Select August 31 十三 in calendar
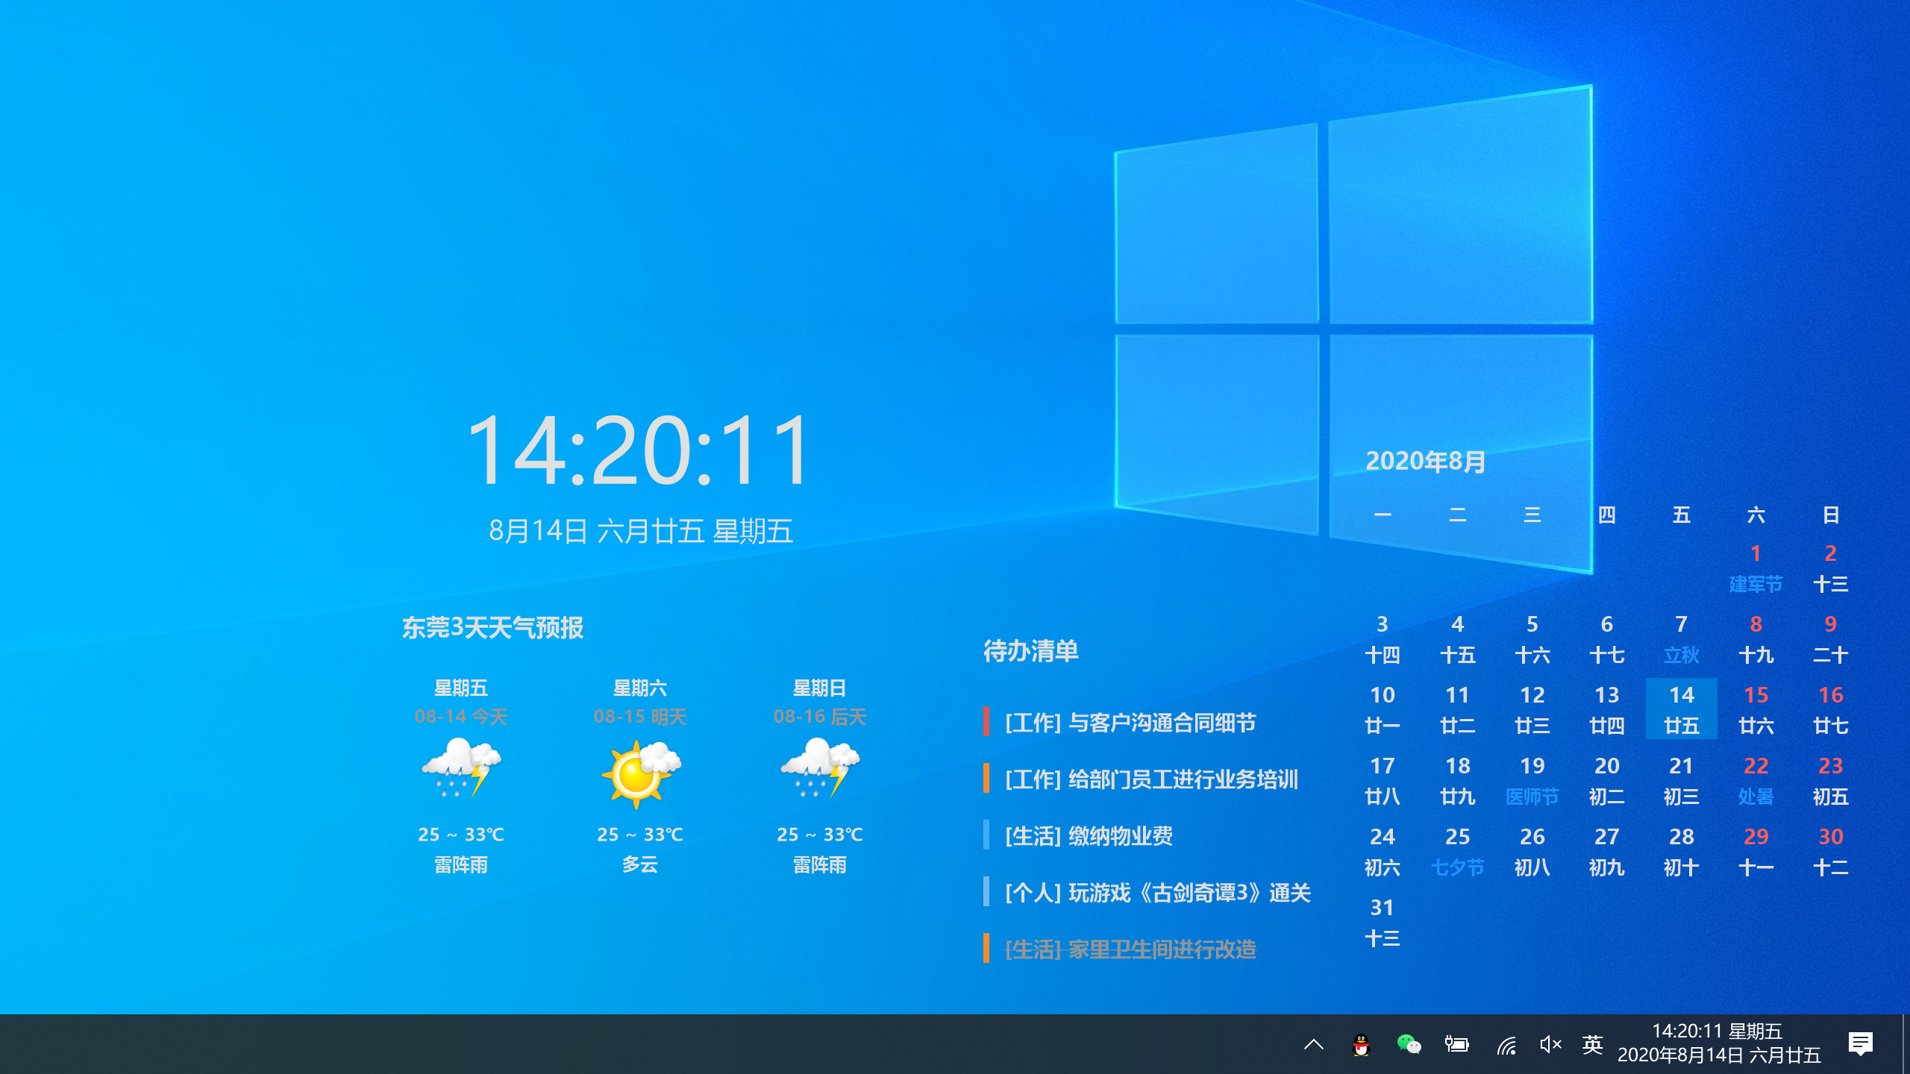 pos(1383,922)
